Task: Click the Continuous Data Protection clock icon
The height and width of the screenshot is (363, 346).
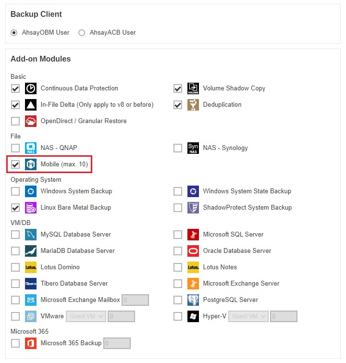Action: [x=31, y=88]
